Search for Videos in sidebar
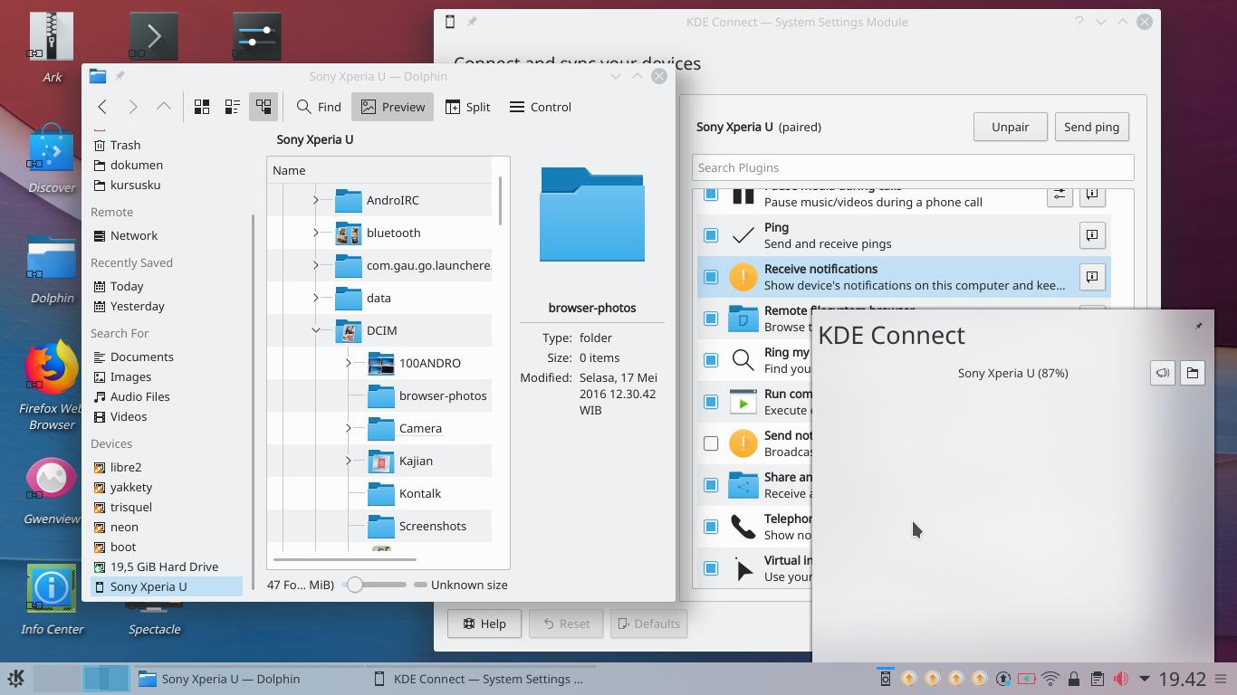Viewport: 1237px width, 695px height. click(x=129, y=416)
